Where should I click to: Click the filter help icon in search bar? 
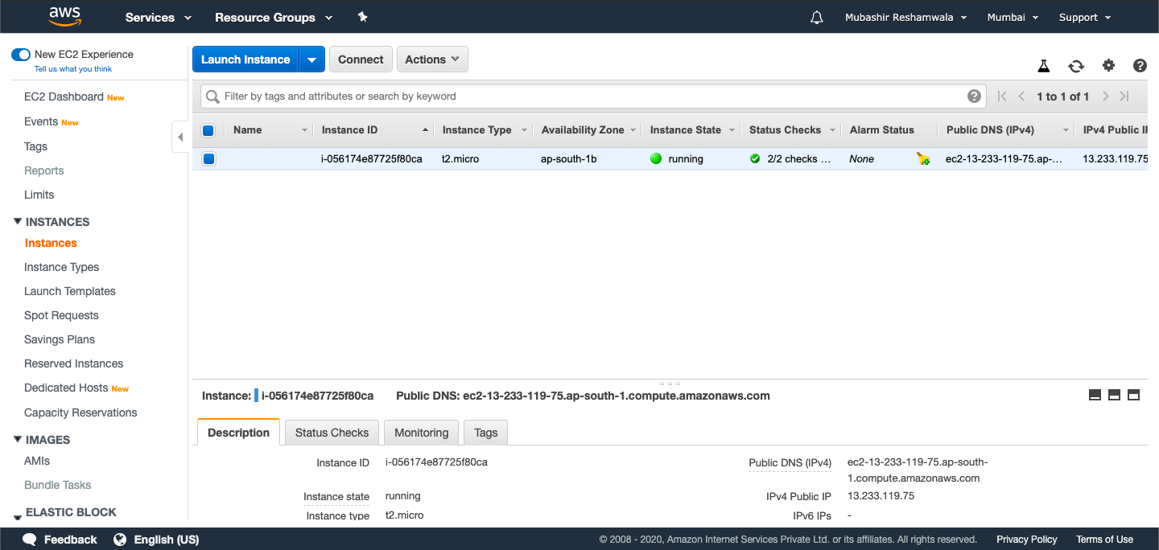tap(974, 96)
